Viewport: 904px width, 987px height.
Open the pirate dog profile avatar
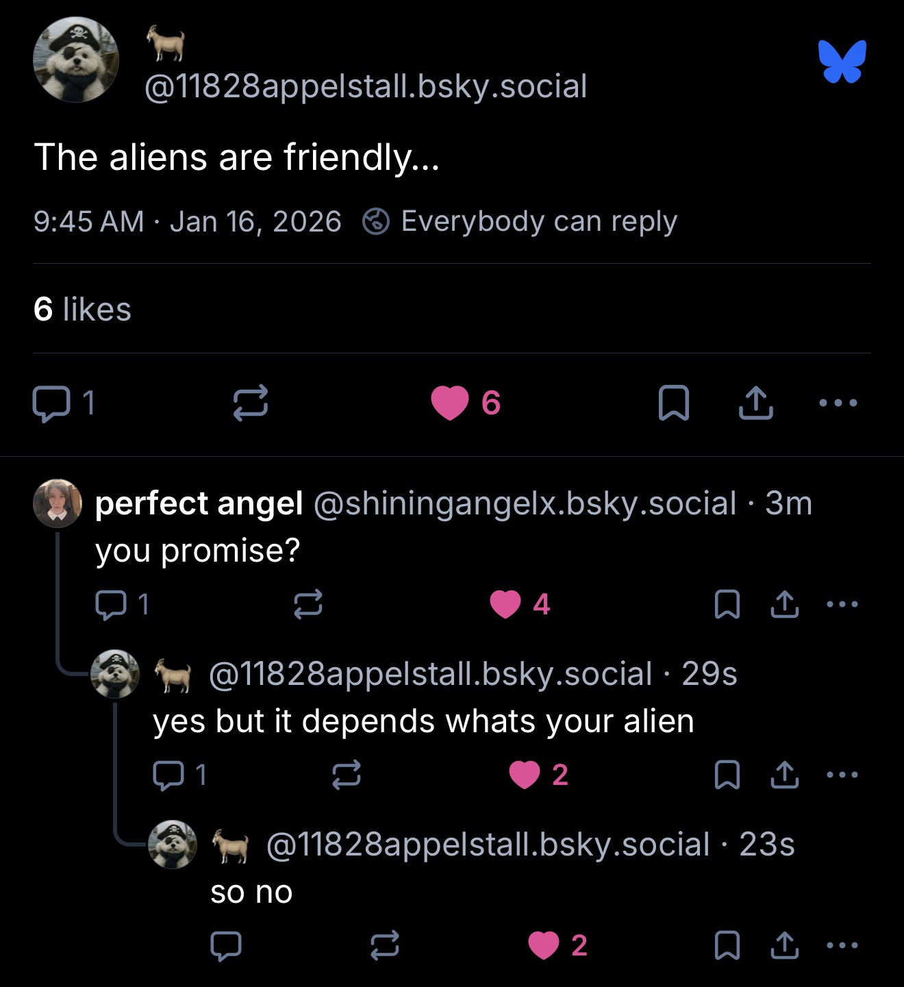click(x=75, y=60)
